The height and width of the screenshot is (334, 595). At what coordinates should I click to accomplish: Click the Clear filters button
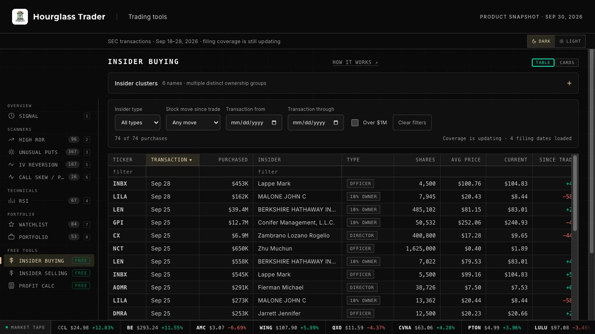[x=412, y=122]
